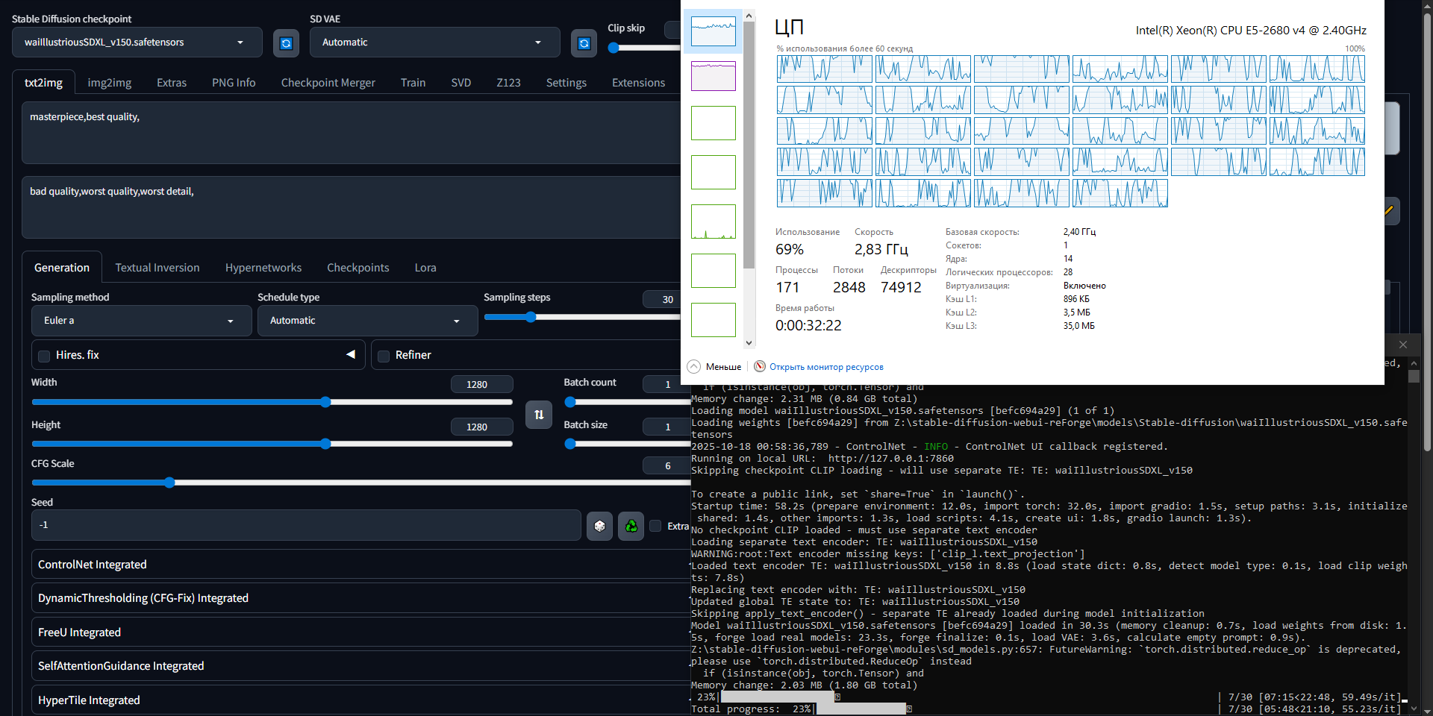Swap width and height values
This screenshot has width=1433, height=716.
coord(539,415)
